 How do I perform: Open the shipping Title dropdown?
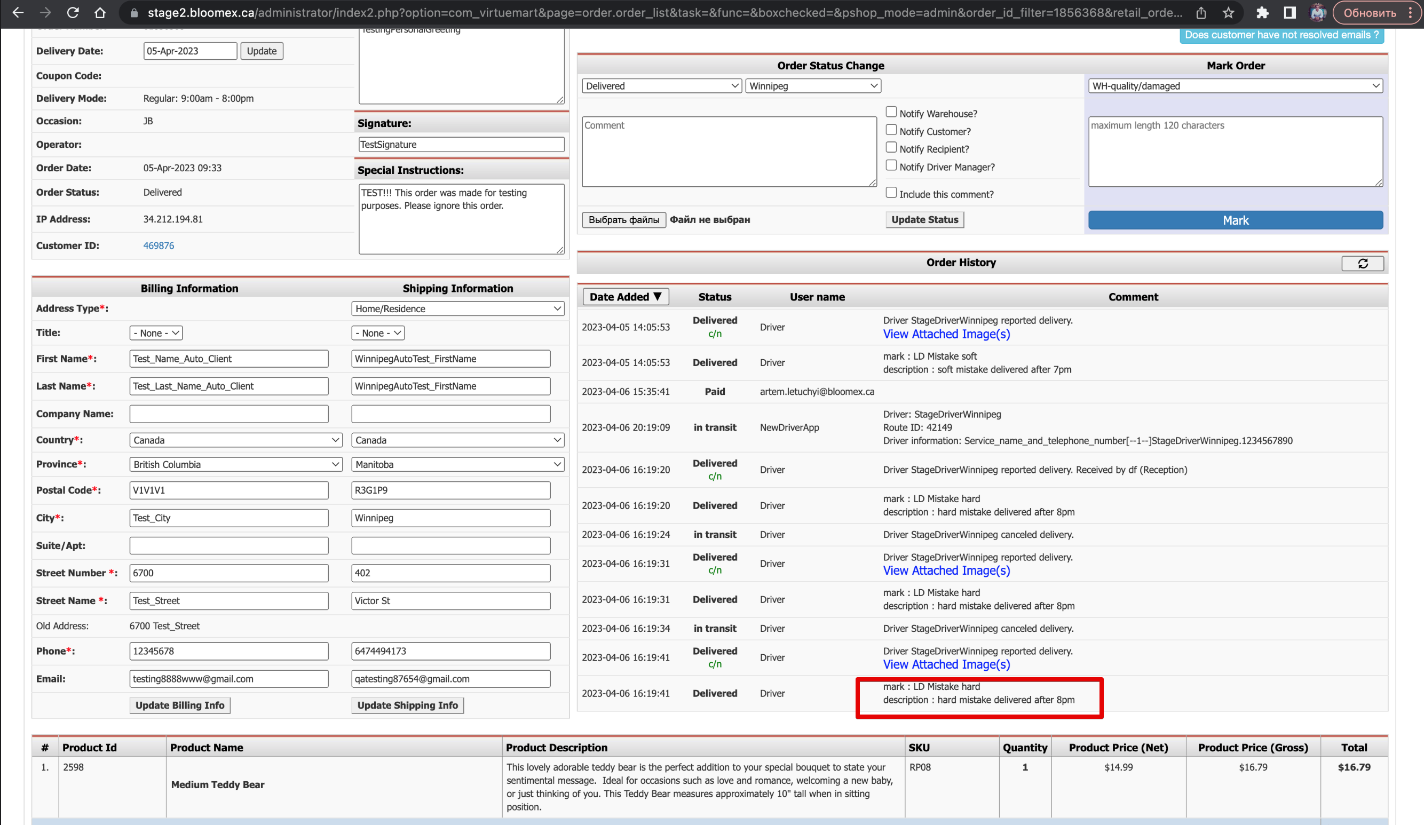coord(378,334)
